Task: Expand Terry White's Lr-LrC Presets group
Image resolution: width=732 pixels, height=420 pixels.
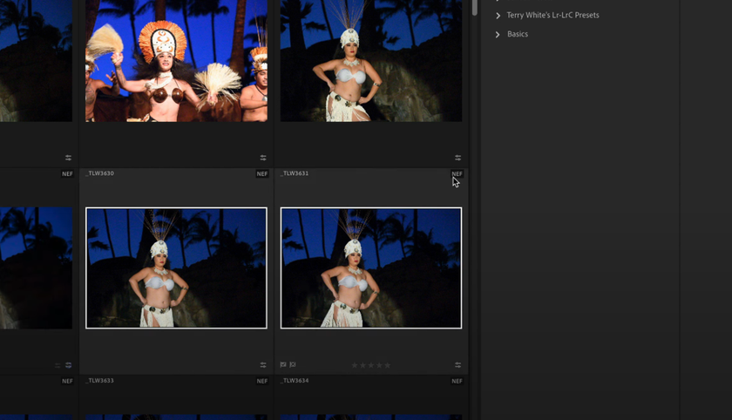Action: tap(498, 16)
